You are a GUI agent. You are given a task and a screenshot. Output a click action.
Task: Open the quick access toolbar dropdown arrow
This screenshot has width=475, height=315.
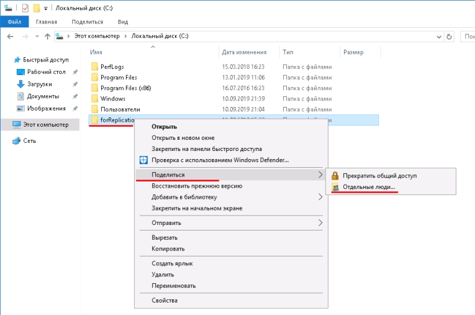click(46, 9)
